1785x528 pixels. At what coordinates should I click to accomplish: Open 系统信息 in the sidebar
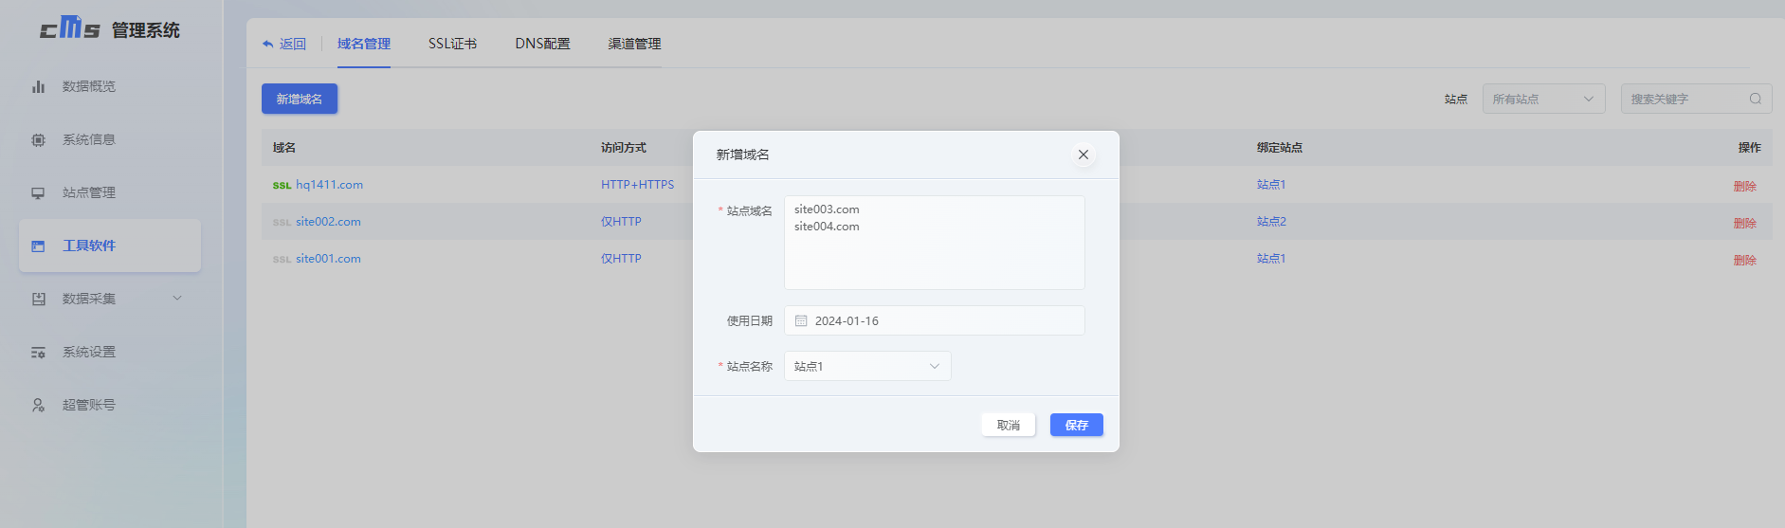pos(110,139)
